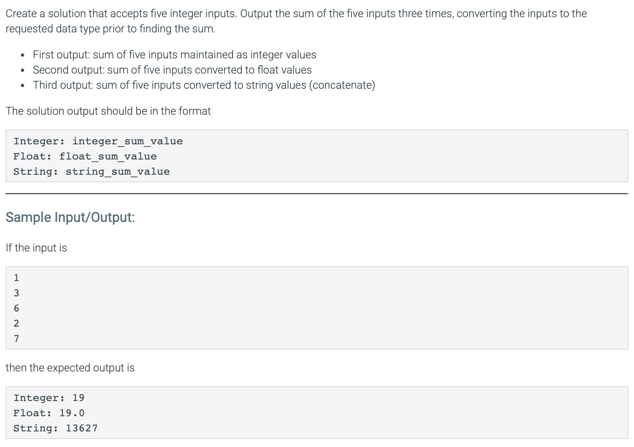Click the 'If the input is' text

coord(36,248)
